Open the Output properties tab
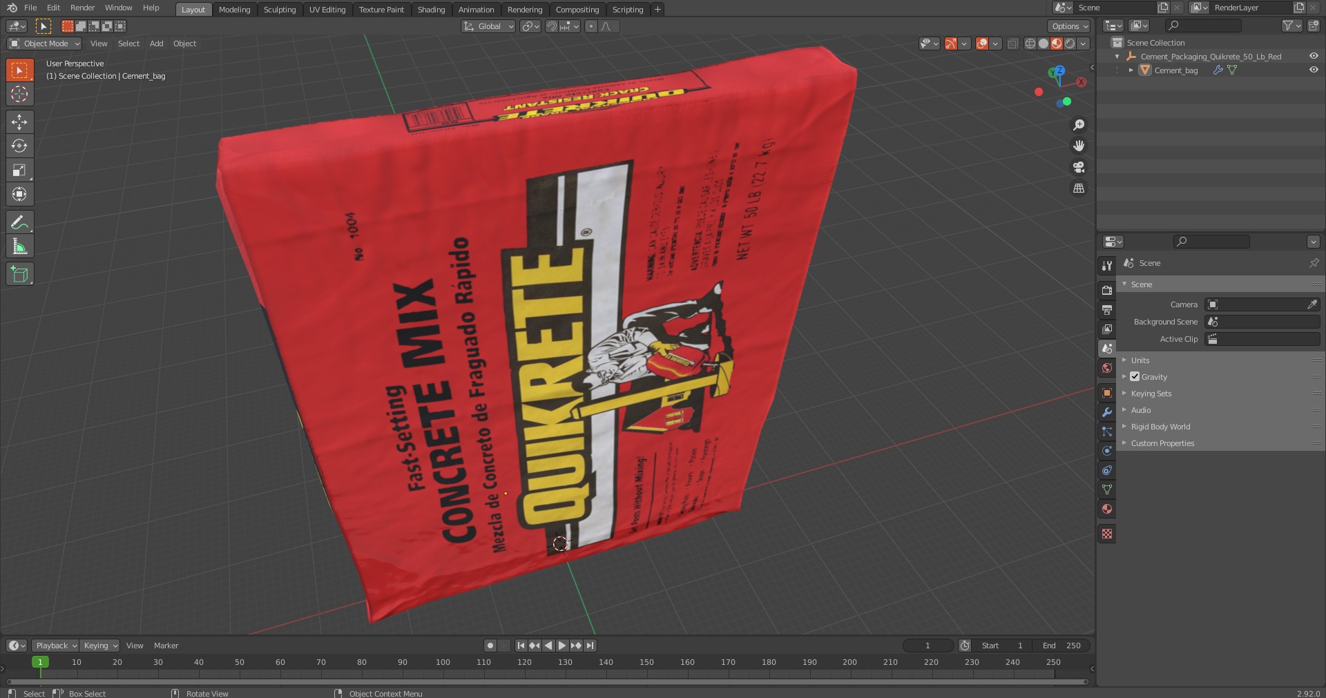 [1107, 310]
